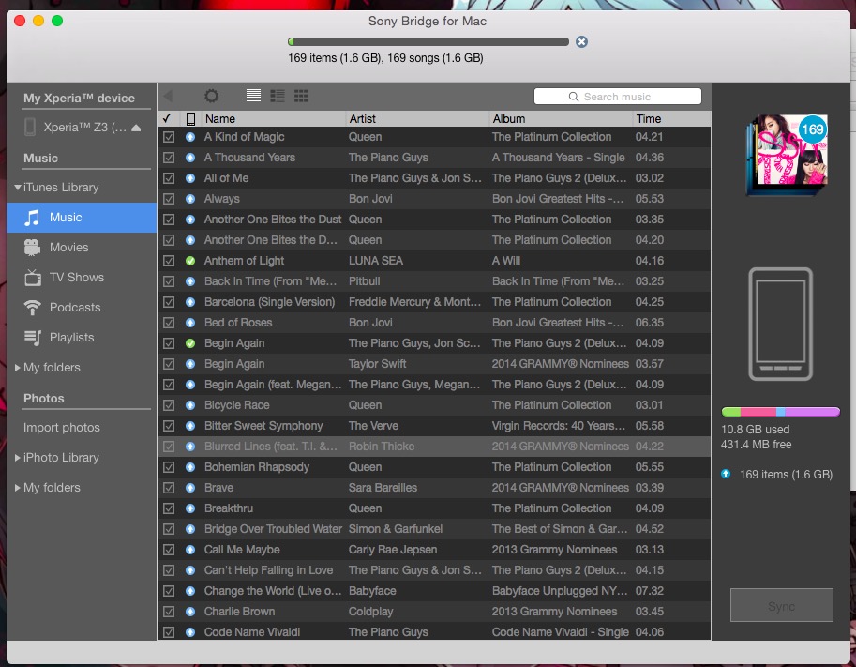Toggle checkbox for Bohemian Rhapsody
This screenshot has height=667, width=856.
click(x=169, y=467)
